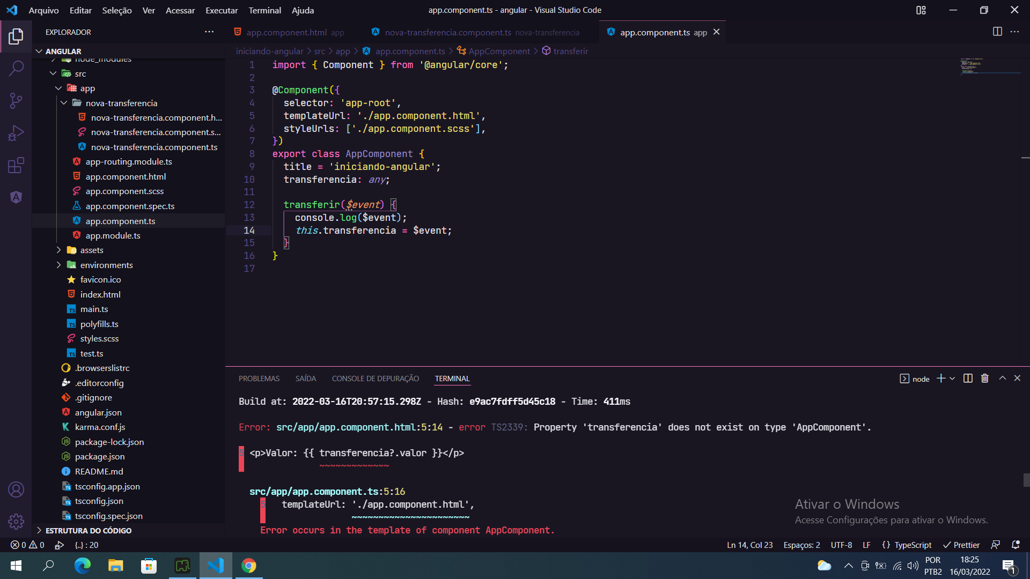
Task: Open Google Chrome from taskbar
Action: pos(248,566)
